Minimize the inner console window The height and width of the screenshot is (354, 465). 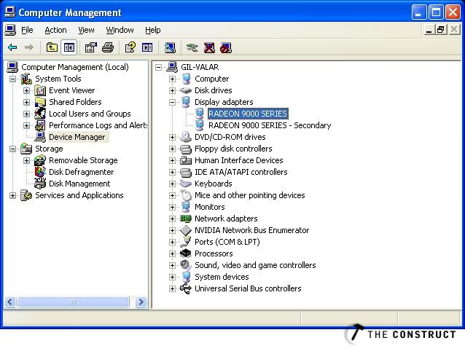tap(429, 30)
